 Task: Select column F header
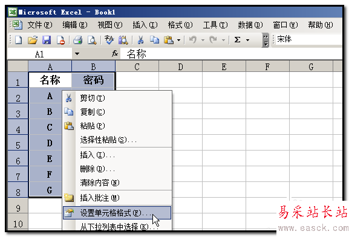click(267, 67)
